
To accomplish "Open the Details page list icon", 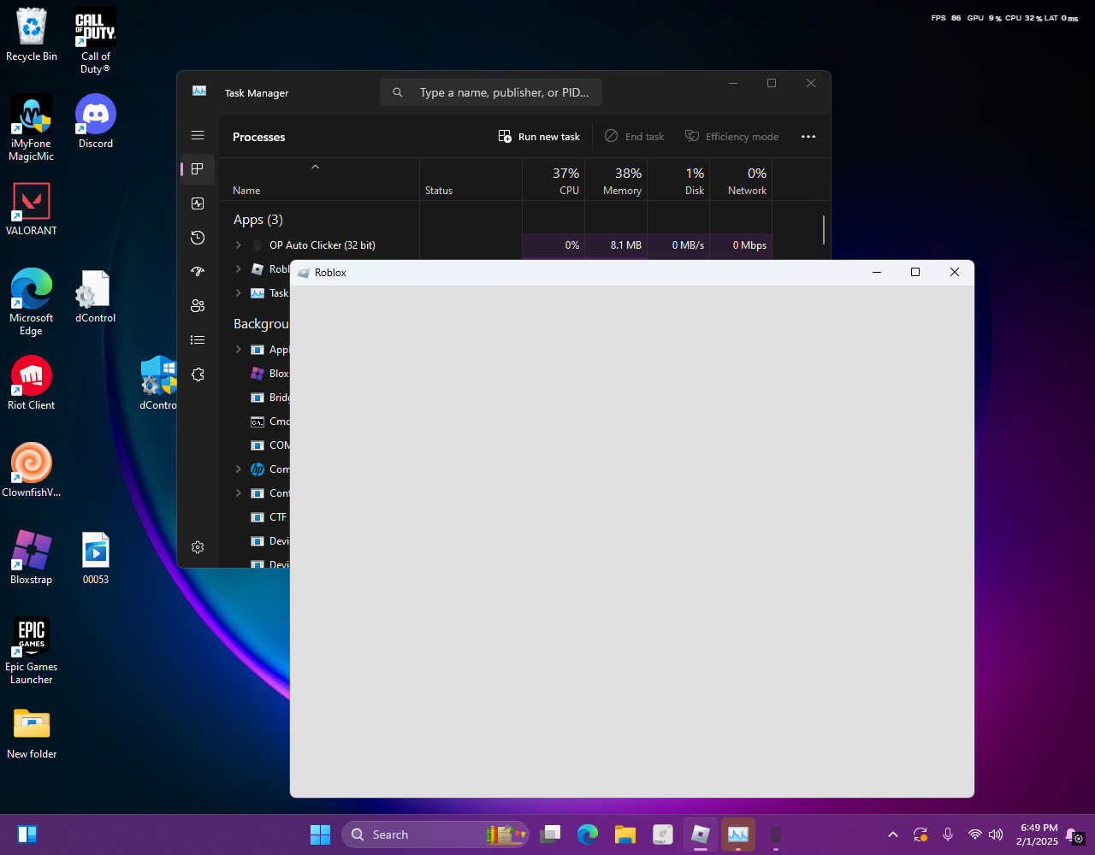I will coord(198,340).
